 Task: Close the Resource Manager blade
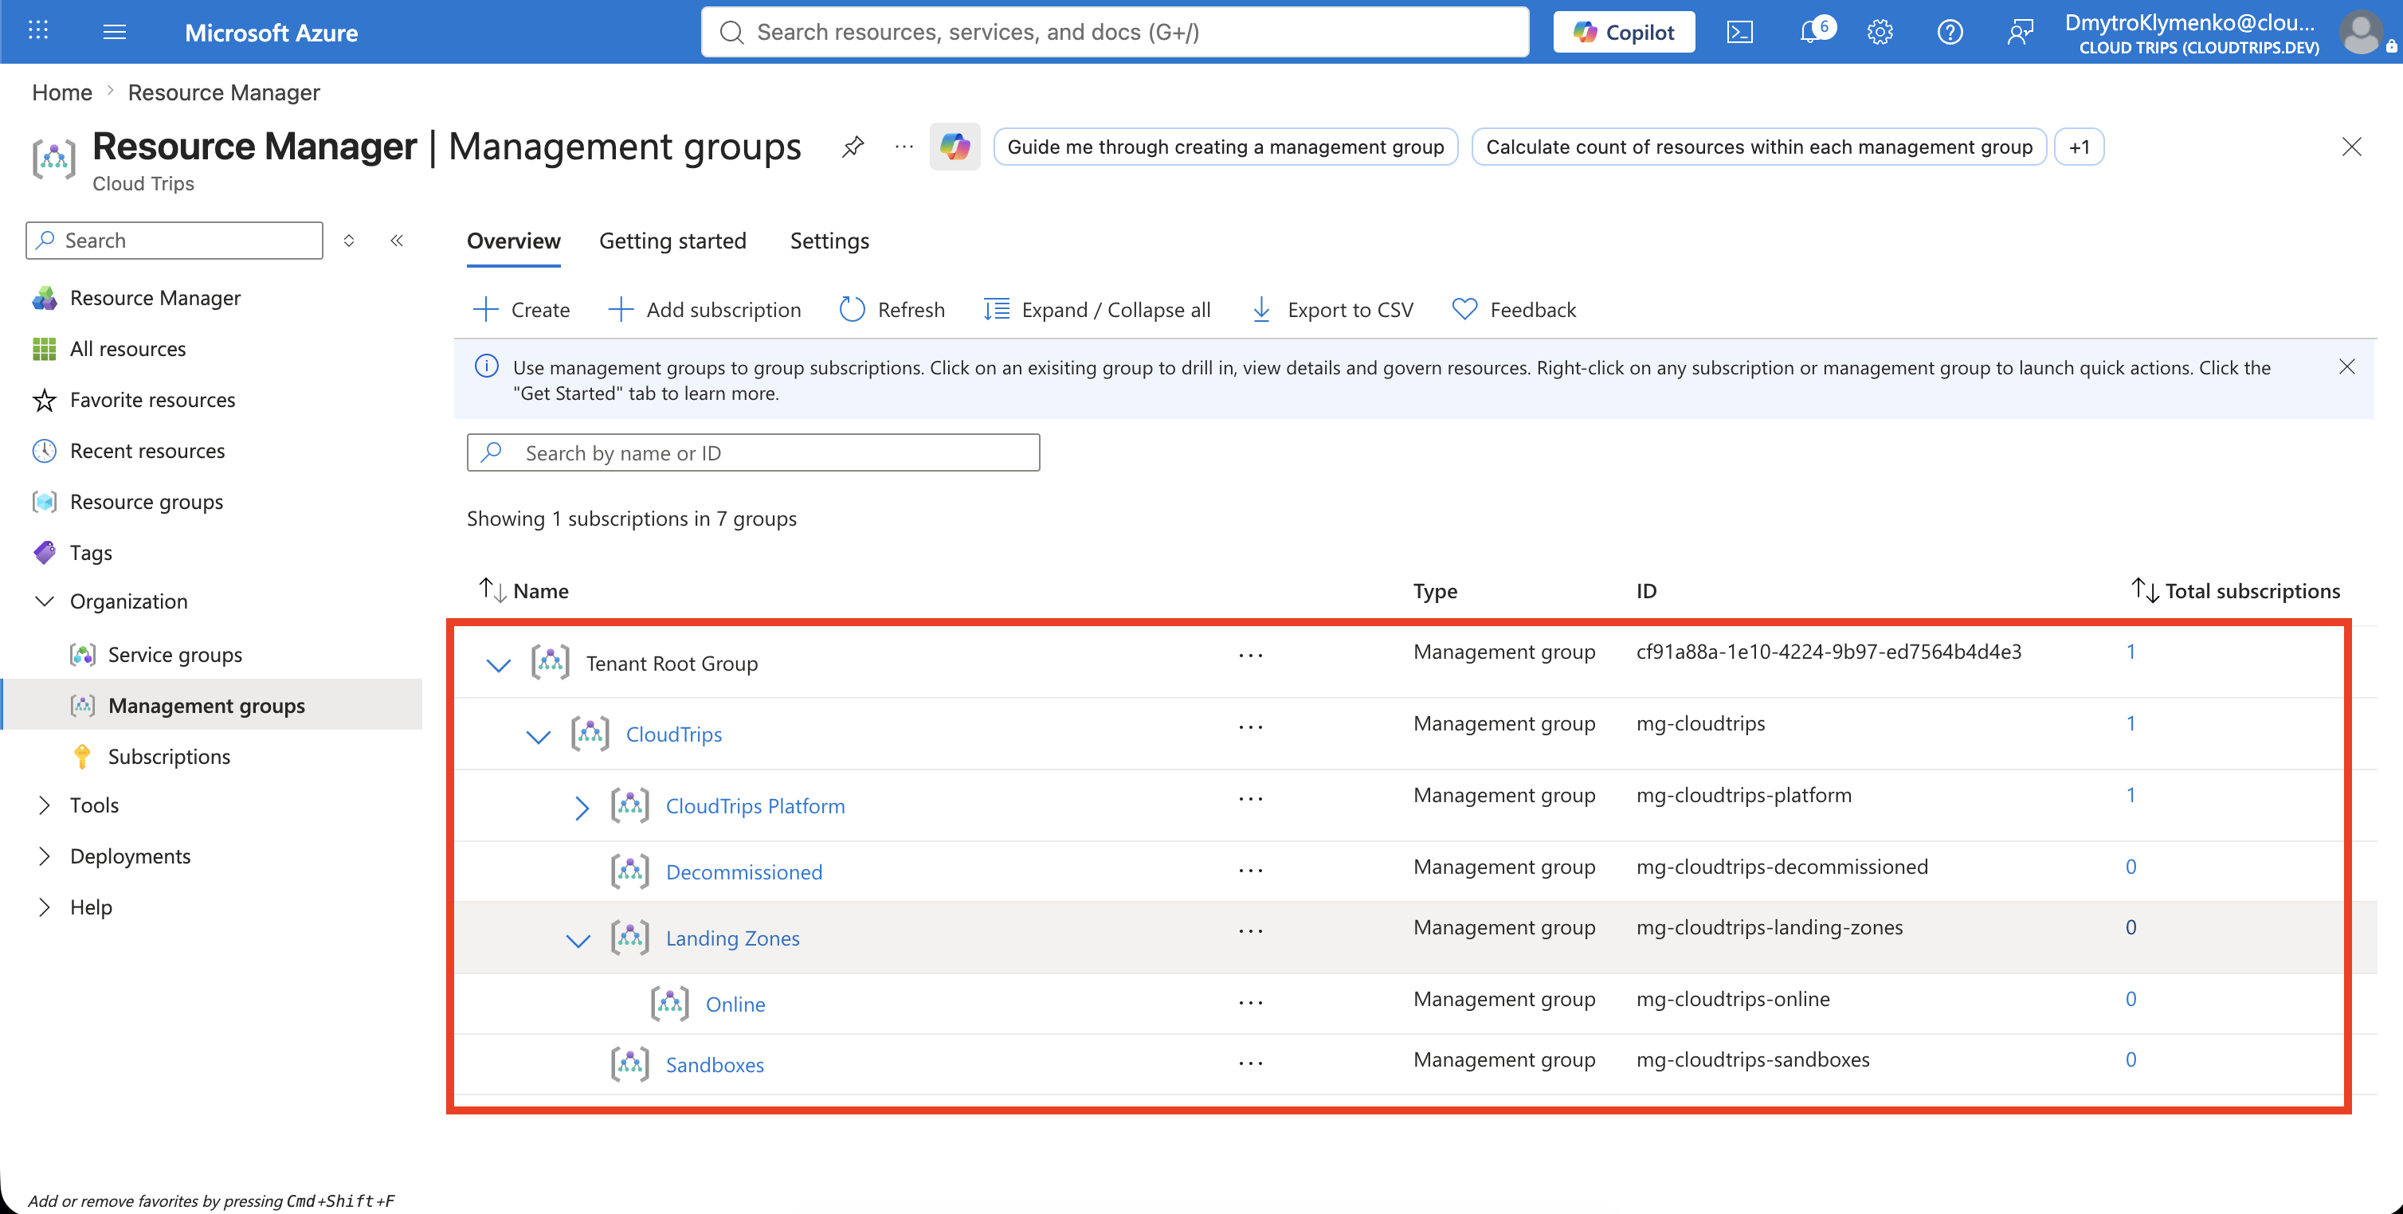[x=2350, y=147]
